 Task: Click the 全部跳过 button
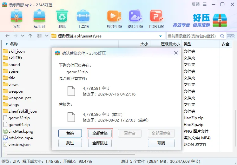tap(100, 143)
